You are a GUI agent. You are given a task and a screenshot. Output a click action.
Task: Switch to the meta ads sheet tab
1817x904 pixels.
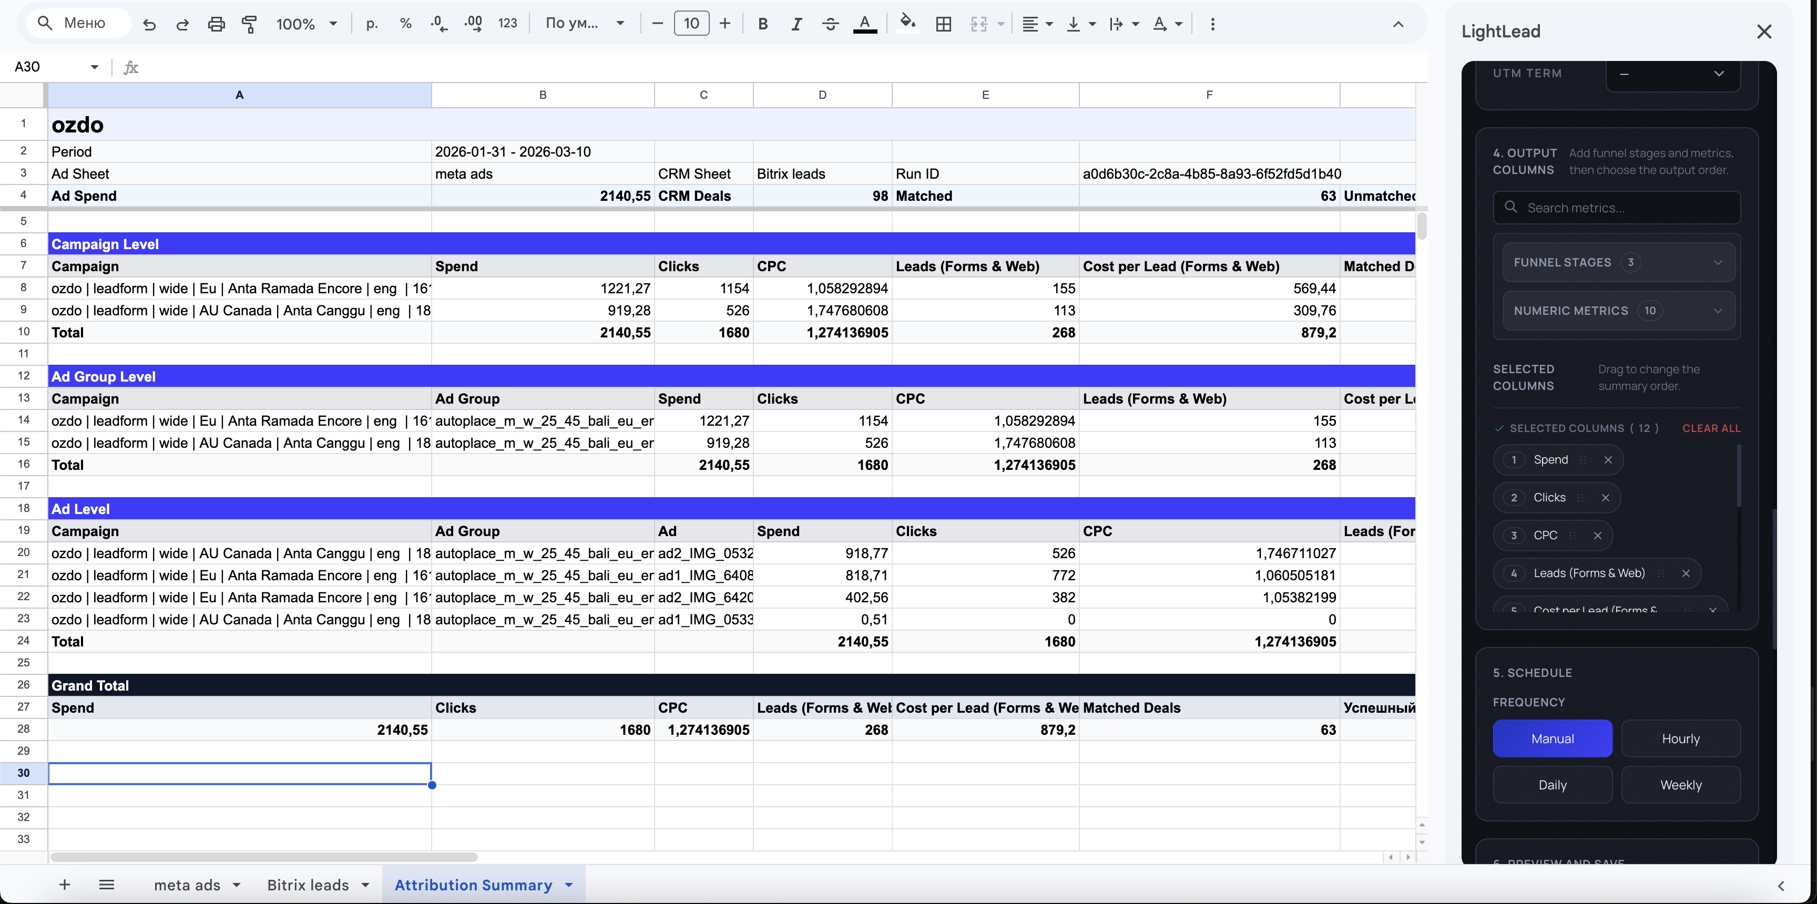click(x=188, y=885)
